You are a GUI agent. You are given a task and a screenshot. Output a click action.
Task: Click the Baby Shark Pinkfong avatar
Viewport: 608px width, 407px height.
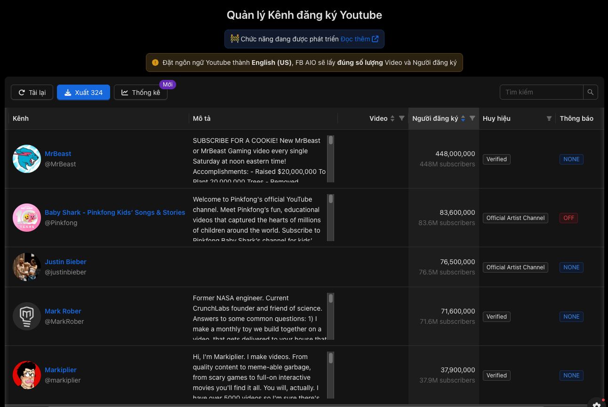[27, 218]
